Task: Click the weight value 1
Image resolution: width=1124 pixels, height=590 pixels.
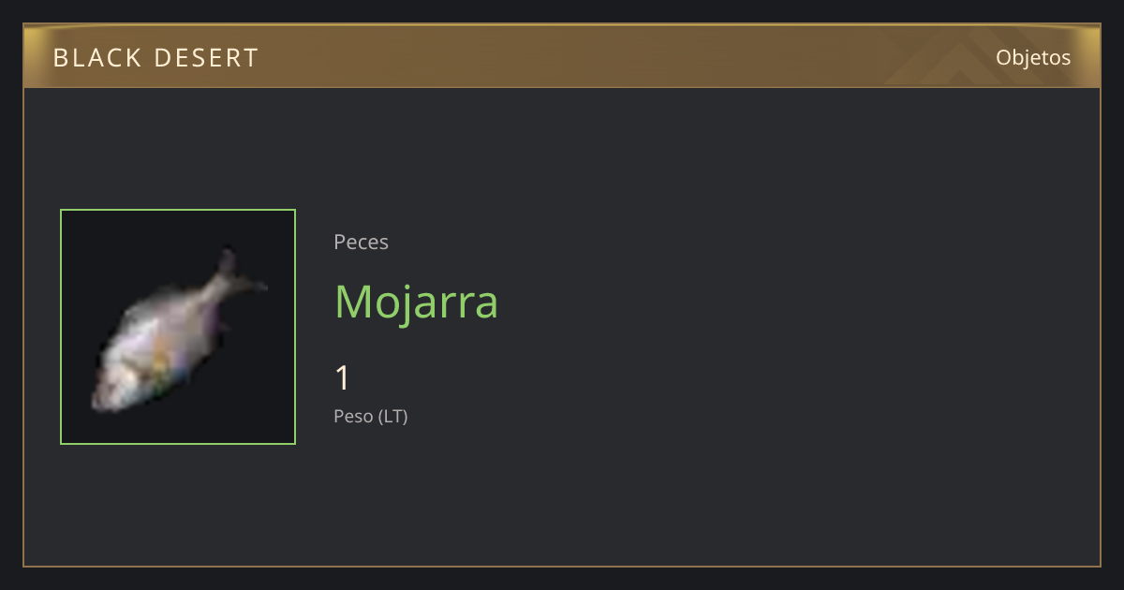Action: (343, 378)
